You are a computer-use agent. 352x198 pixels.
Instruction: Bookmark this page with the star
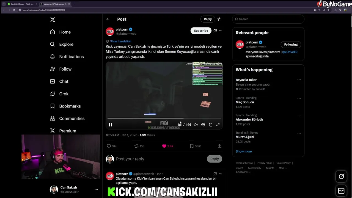click(328, 10)
